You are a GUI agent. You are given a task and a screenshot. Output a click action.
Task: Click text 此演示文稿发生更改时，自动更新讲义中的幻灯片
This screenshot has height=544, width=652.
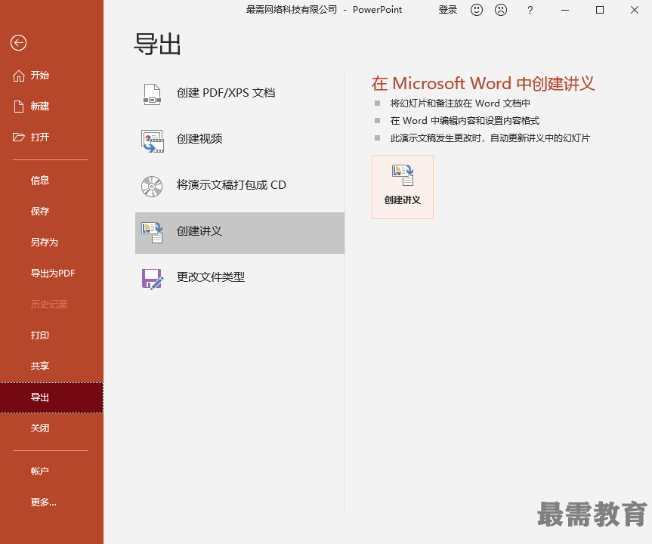pos(490,138)
